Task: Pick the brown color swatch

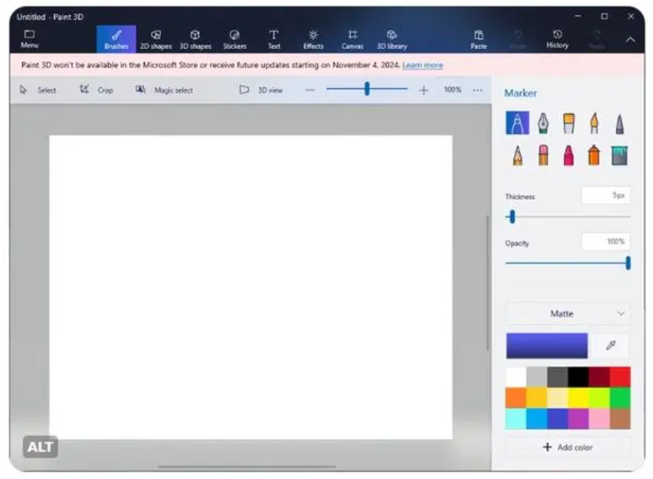Action: 620,418
